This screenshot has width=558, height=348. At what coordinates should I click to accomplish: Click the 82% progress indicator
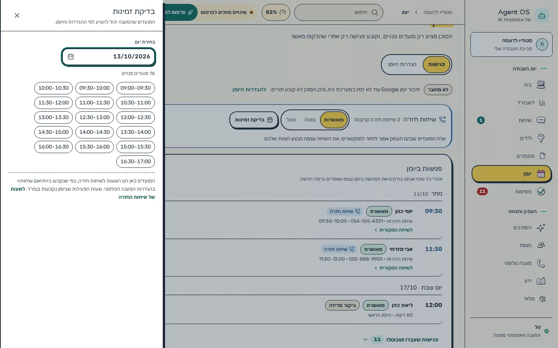point(276,12)
